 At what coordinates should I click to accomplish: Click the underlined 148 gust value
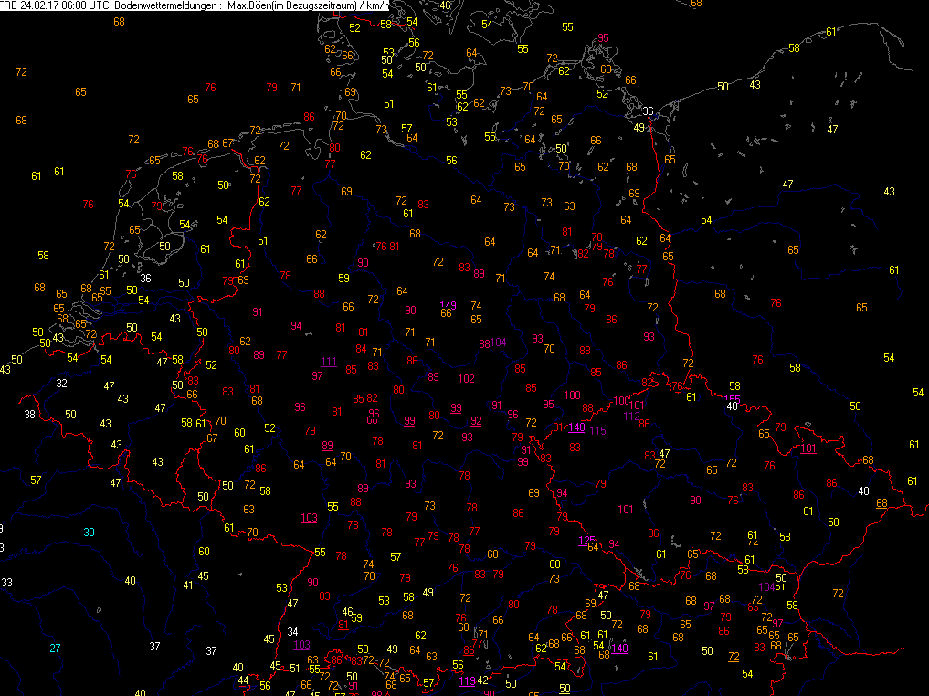(576, 427)
